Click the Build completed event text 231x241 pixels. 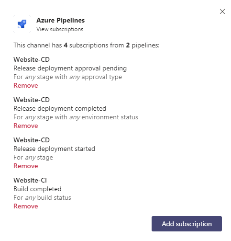[37, 189]
